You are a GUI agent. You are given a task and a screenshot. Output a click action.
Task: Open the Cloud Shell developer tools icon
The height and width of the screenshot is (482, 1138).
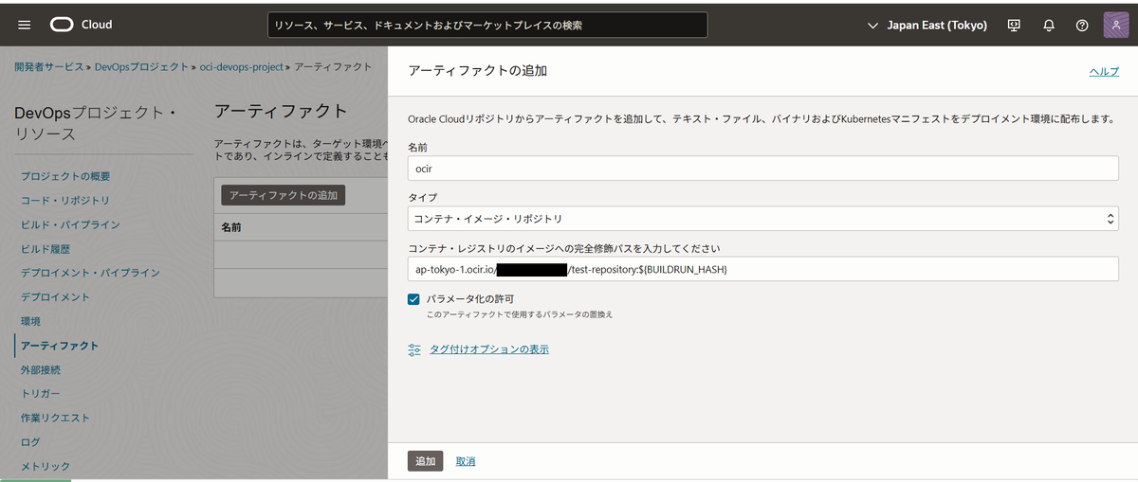click(1014, 26)
